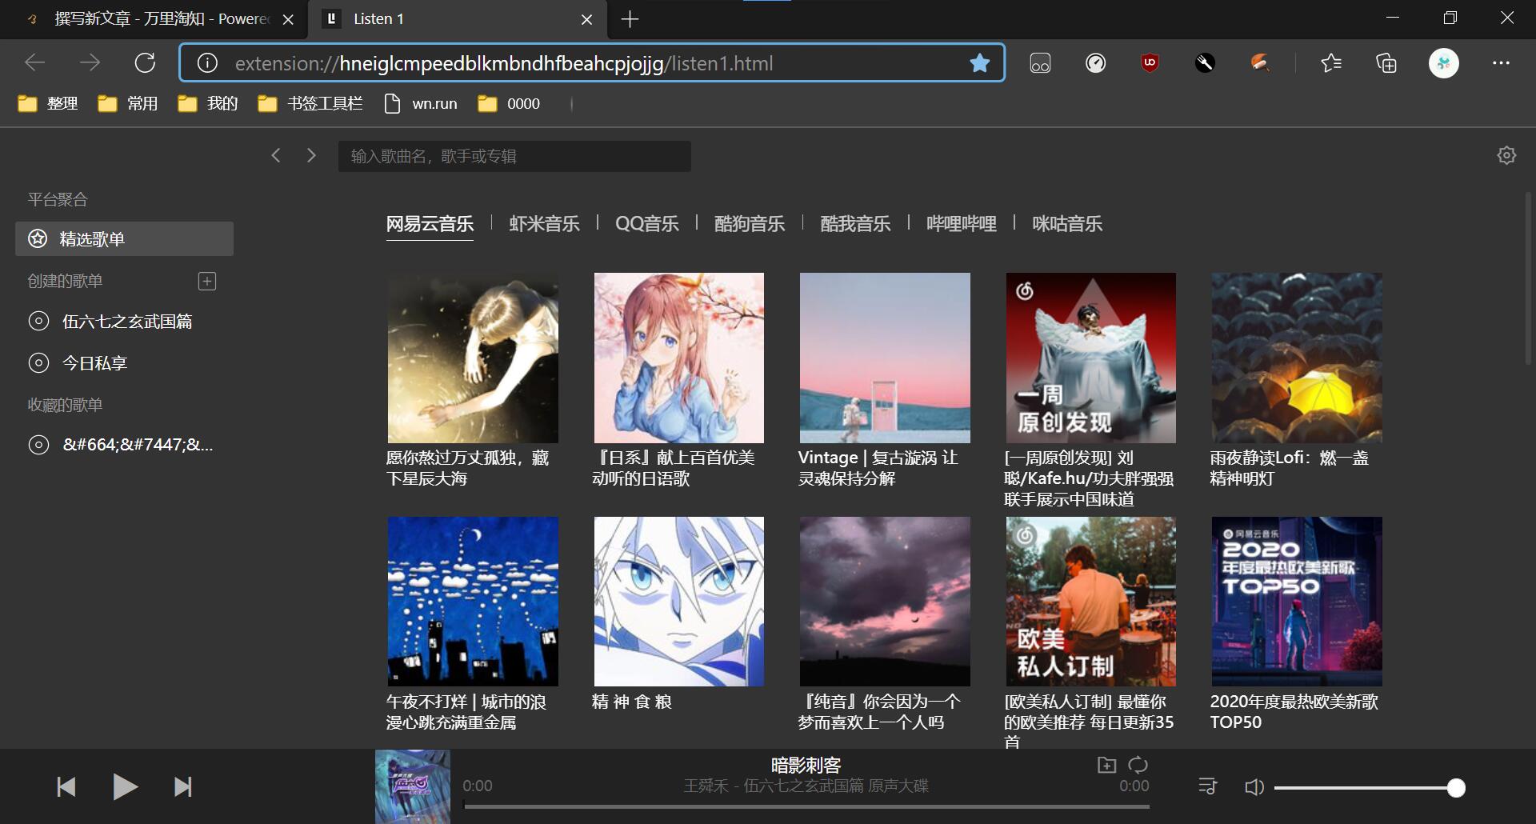
Task: Mute the volume speaker icon
Action: (x=1254, y=787)
